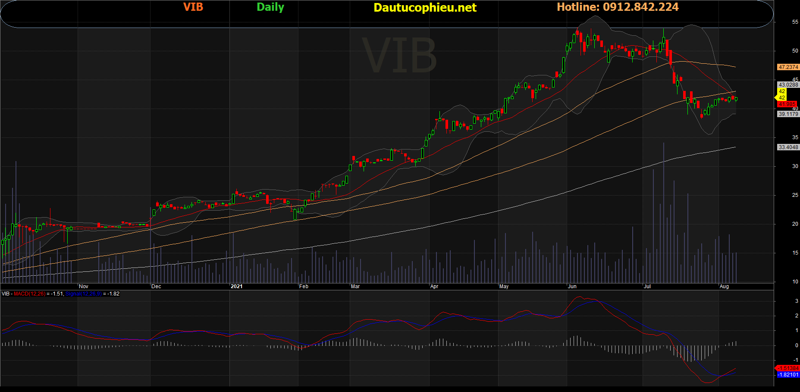
Task: Click the green Daily timeframe label
Action: [270, 7]
